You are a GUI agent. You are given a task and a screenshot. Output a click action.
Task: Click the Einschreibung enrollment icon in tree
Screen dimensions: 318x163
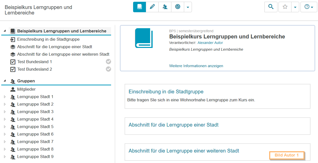[13, 39]
